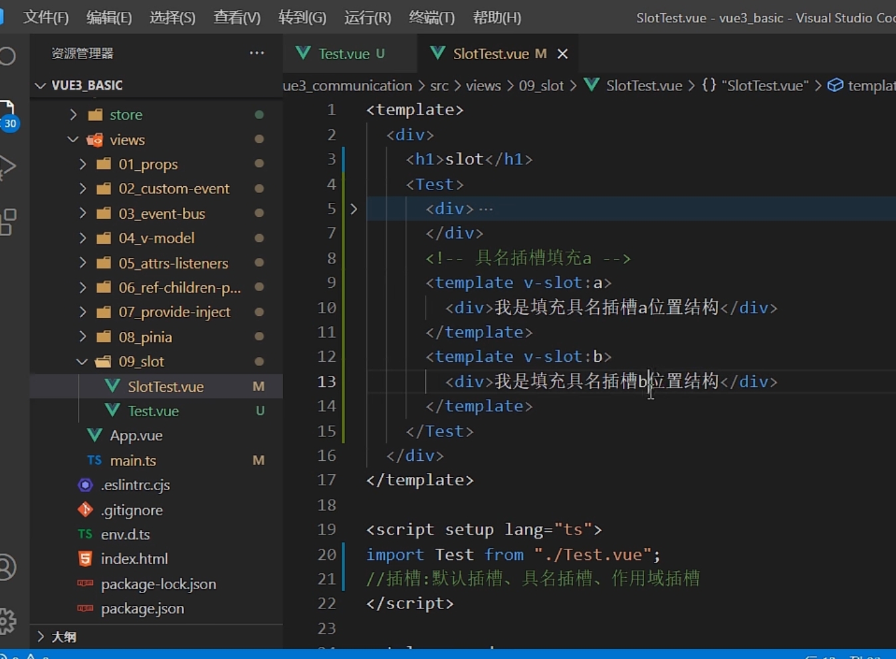Expand the 03_event-bus folder
Screen dimensions: 896x659
pyautogui.click(x=82, y=213)
